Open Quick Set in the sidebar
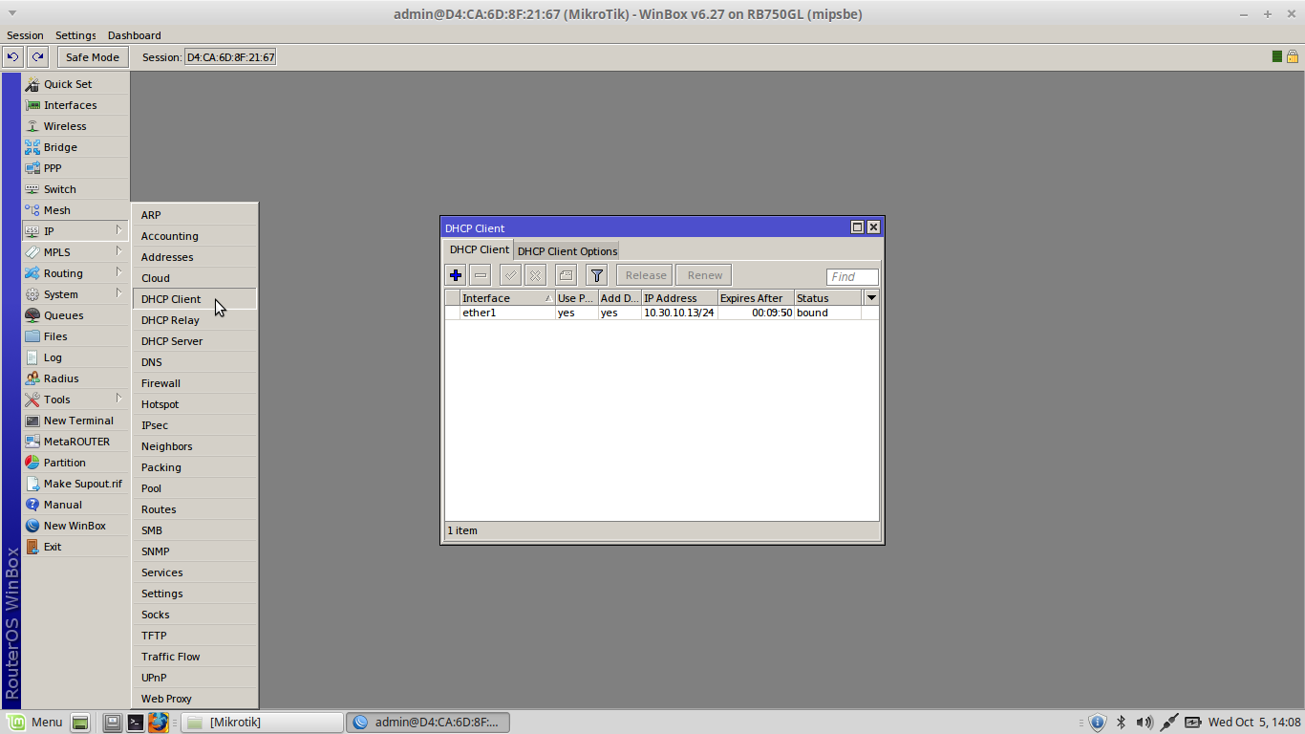Screen dimensions: 1305x734 click(75, 84)
